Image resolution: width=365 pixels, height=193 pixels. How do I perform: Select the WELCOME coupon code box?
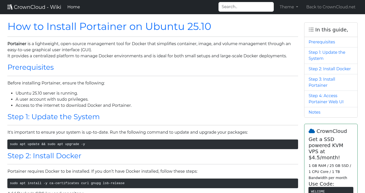click(331, 191)
